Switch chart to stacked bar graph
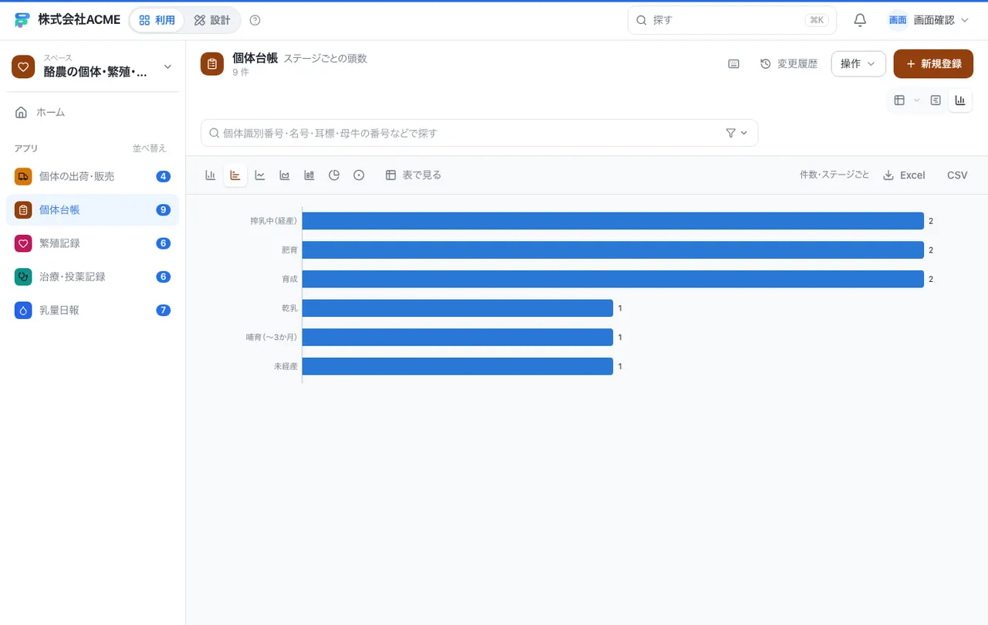 310,175
